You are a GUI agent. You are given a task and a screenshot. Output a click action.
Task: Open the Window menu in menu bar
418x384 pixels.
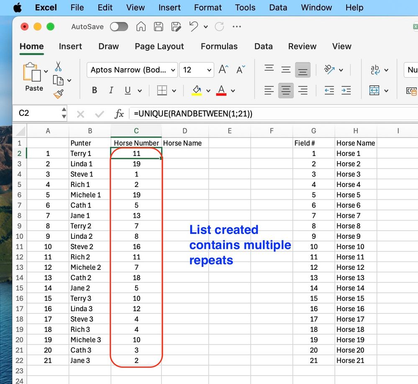(x=316, y=8)
